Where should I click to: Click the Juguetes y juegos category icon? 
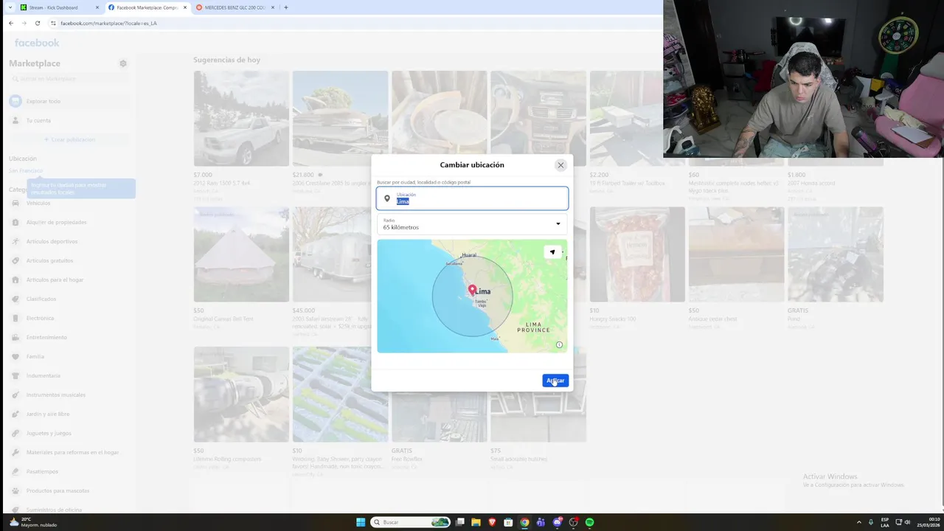click(15, 433)
